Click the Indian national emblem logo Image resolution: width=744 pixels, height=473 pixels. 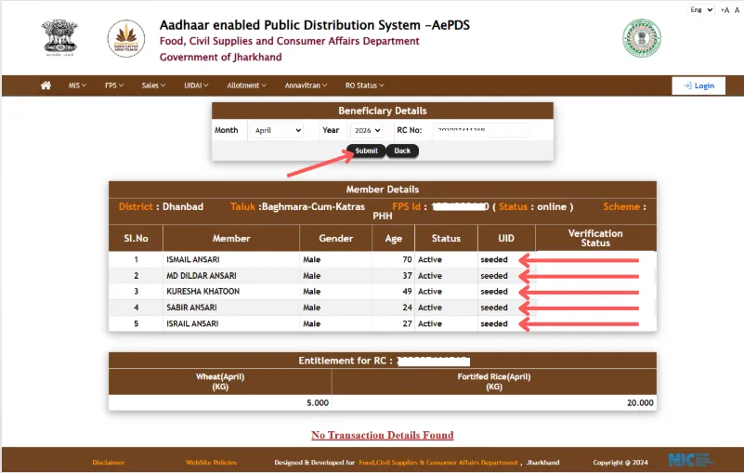coord(59,39)
